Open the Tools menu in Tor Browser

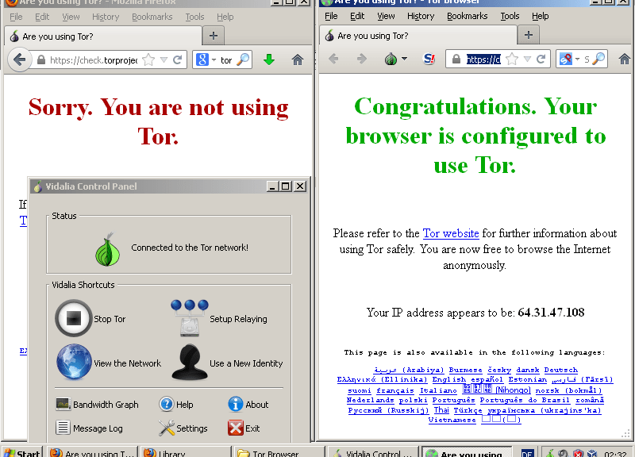[x=510, y=16]
